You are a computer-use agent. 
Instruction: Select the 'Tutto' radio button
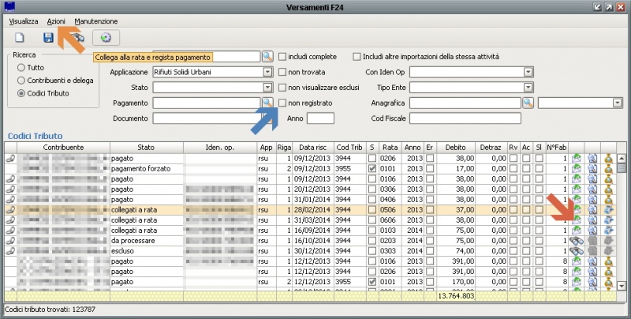point(21,68)
